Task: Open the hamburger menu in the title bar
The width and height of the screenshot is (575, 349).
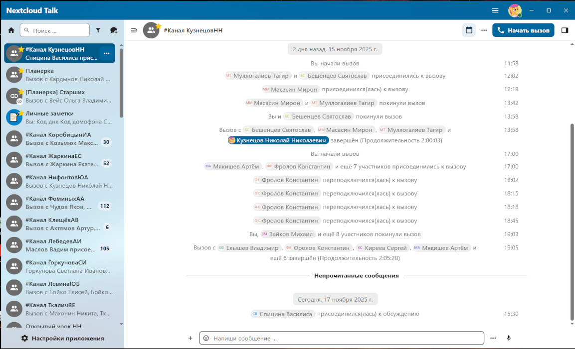Action: tap(495, 10)
